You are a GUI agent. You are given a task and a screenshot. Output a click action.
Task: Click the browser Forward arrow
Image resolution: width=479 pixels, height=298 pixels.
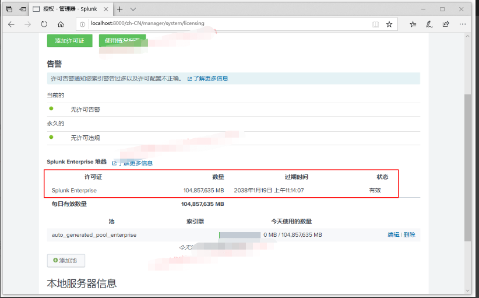point(28,24)
